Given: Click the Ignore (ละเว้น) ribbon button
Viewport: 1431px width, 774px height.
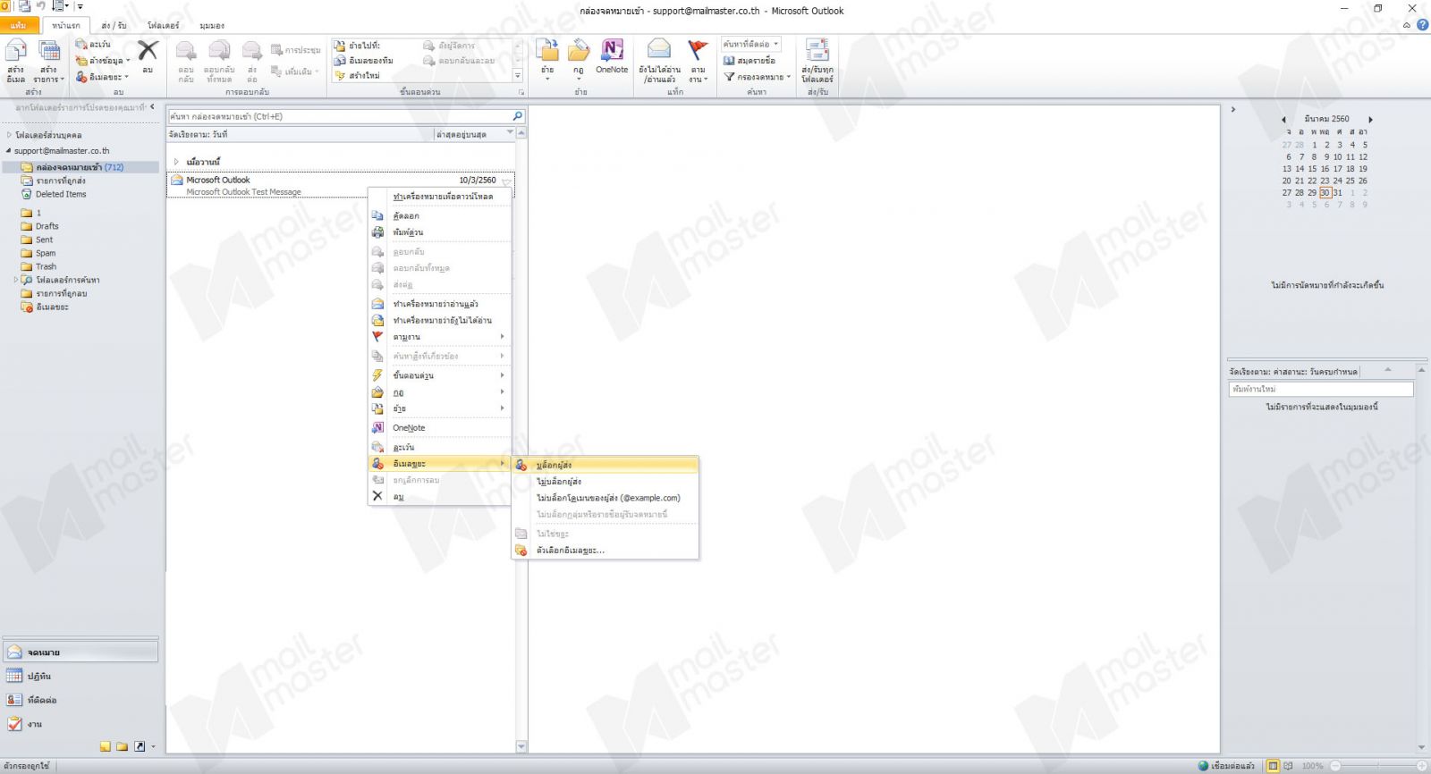Looking at the screenshot, I should [x=94, y=44].
